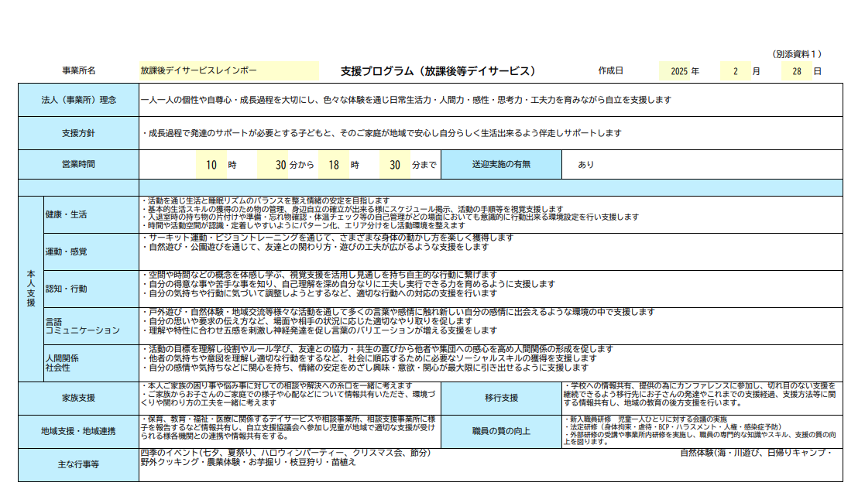Click the line 活動を通じ生活と睡眠リズムのバランス
Screen dimensions: 865x503
pyautogui.click(x=266, y=200)
